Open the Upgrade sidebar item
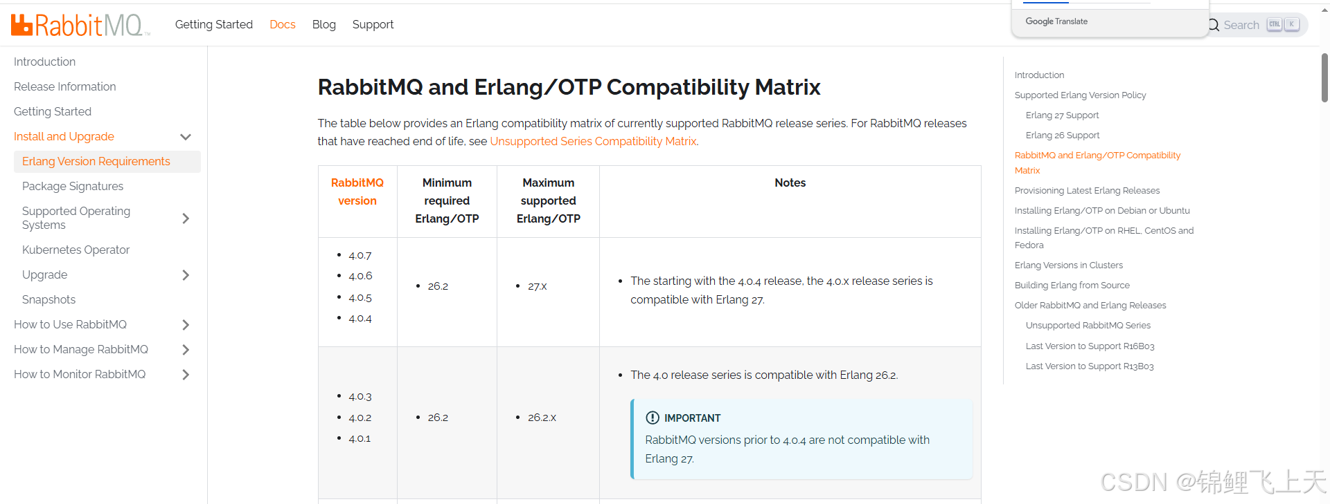This screenshot has height=504, width=1330. [44, 274]
